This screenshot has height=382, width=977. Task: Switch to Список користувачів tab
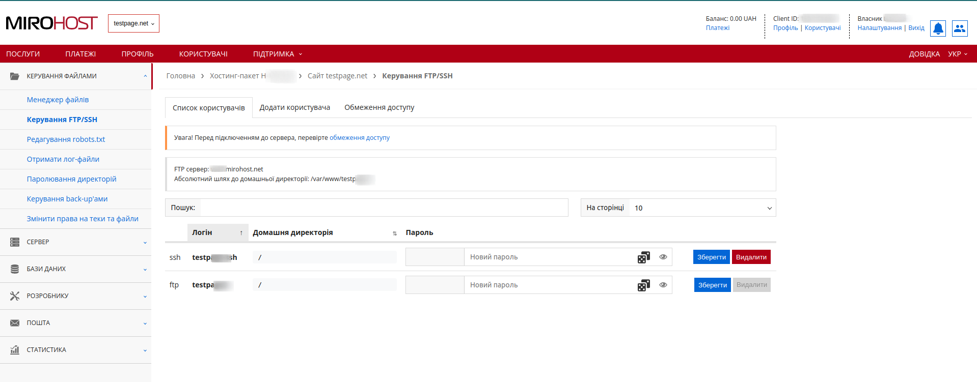(x=209, y=108)
